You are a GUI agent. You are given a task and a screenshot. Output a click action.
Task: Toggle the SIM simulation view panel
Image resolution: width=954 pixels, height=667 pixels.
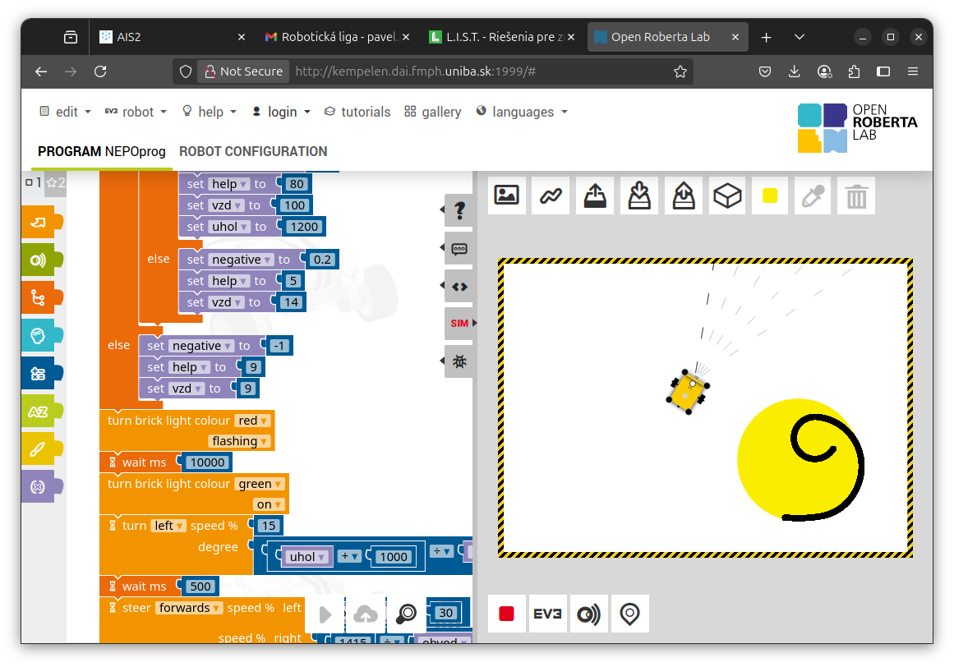[x=459, y=324]
